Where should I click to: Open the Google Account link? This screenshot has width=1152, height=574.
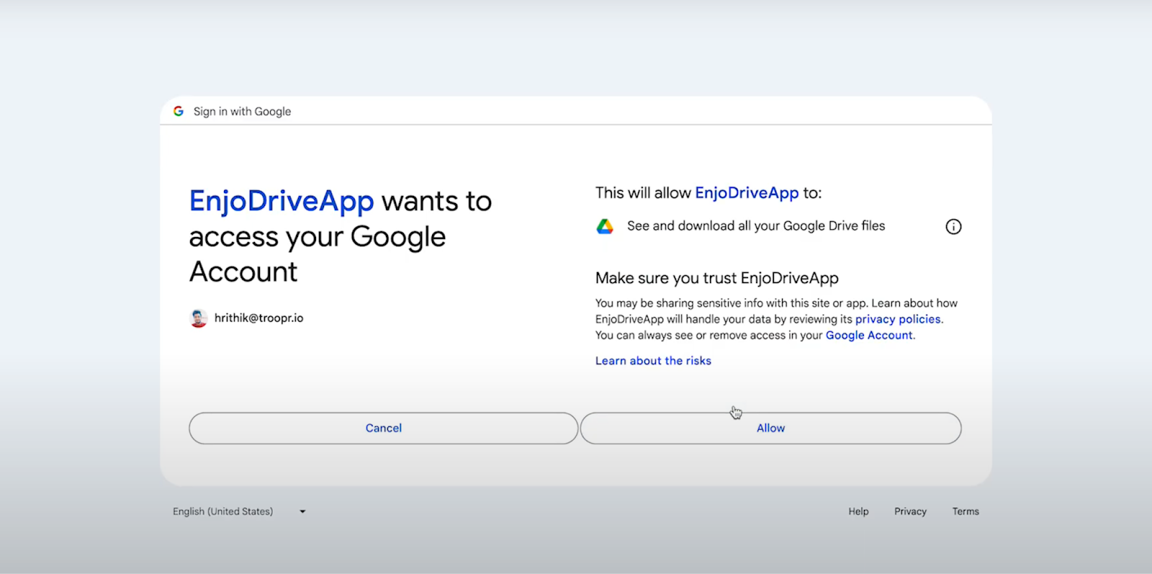[x=869, y=335]
